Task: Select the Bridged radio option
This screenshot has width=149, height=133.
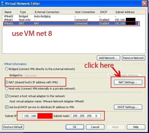Action: point(7,69)
